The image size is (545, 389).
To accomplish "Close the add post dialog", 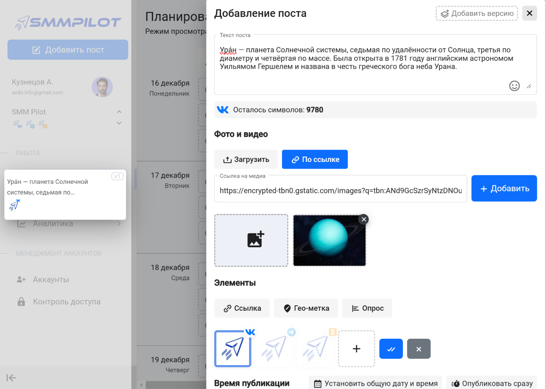I will [529, 14].
